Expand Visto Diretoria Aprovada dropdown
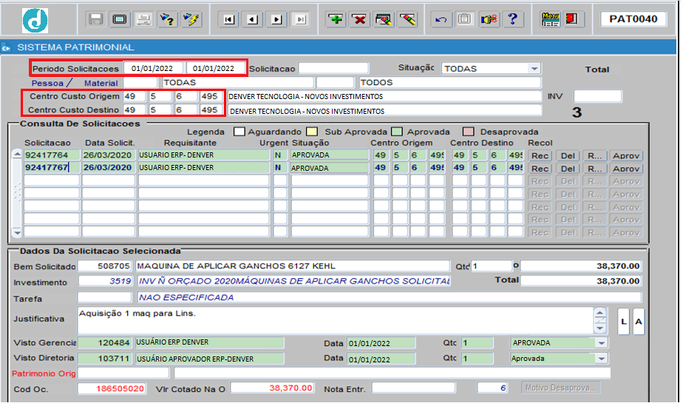683x403 pixels. coord(602,359)
